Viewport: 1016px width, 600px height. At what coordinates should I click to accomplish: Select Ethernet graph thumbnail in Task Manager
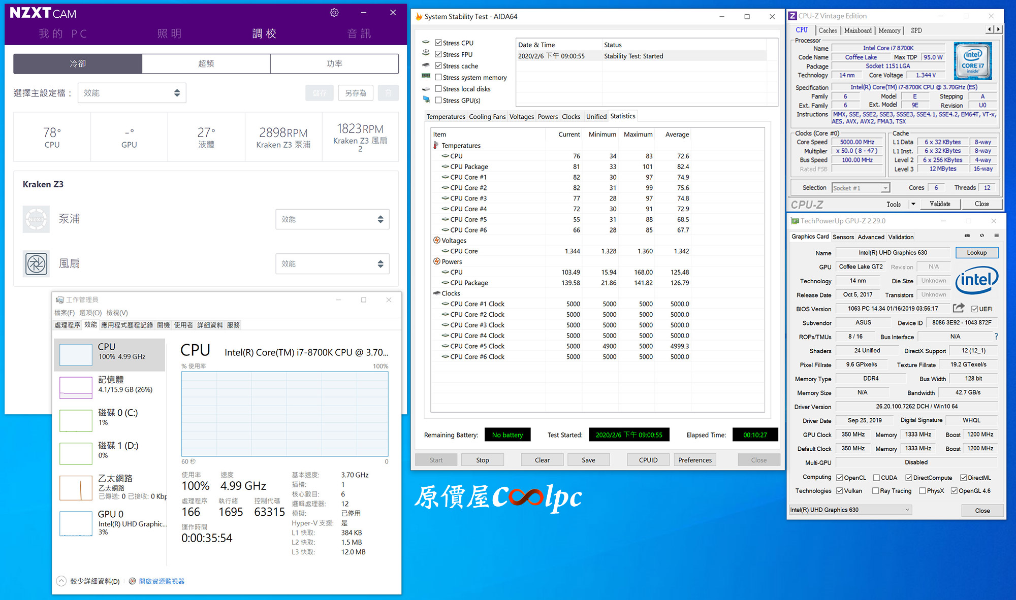tap(76, 488)
